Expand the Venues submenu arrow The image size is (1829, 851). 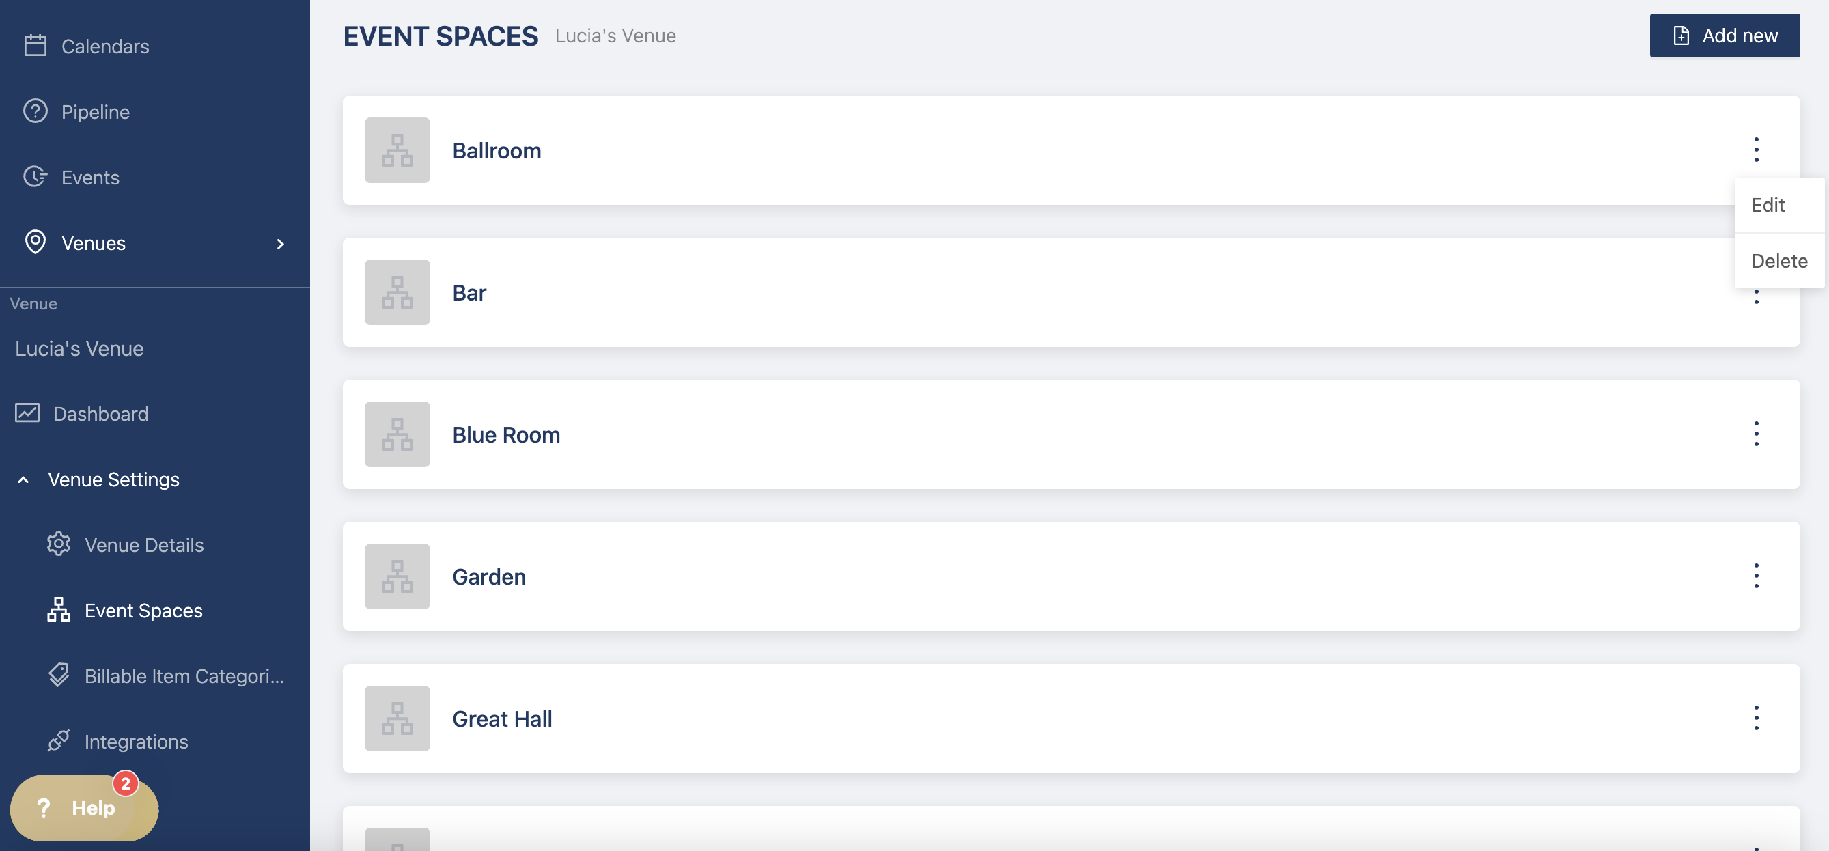(x=281, y=243)
